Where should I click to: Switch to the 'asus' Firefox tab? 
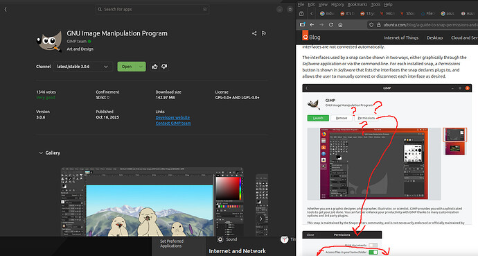tap(448, 13)
